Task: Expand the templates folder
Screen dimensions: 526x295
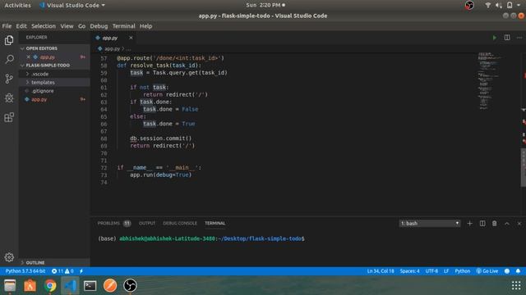Action: point(54,82)
